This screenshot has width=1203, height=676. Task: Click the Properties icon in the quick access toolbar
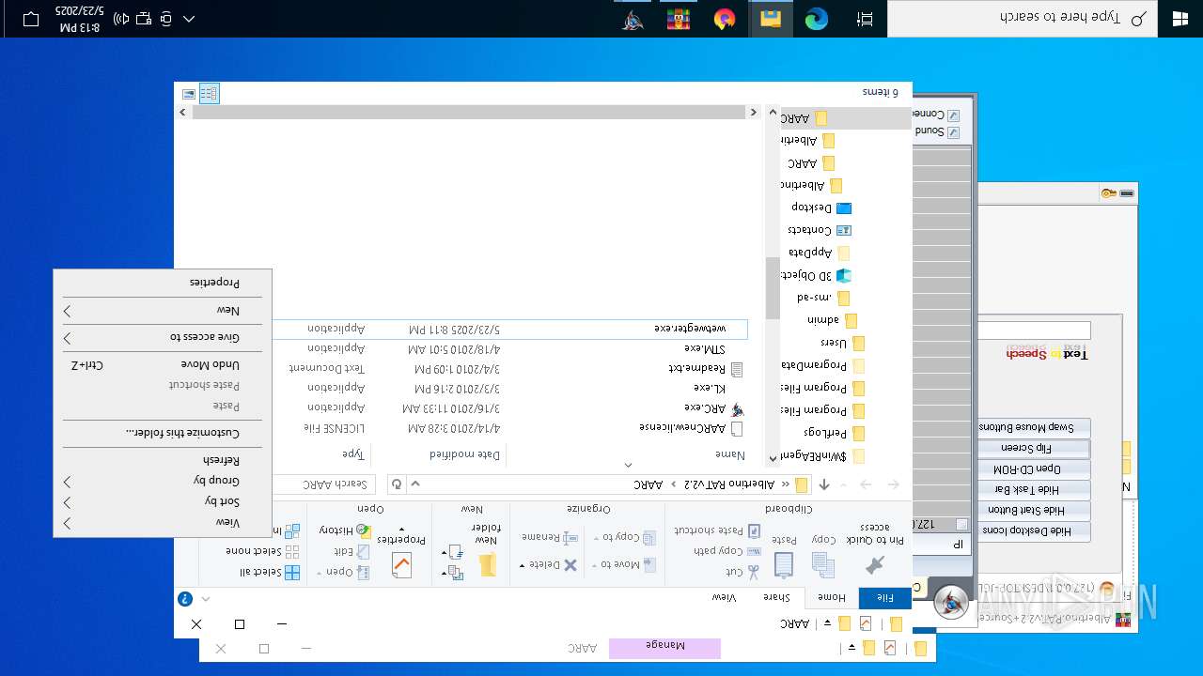point(866,623)
